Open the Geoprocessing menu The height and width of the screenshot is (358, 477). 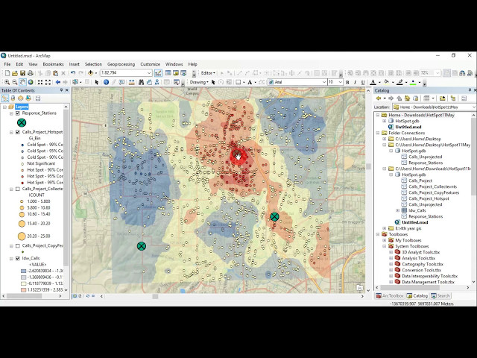click(x=121, y=64)
